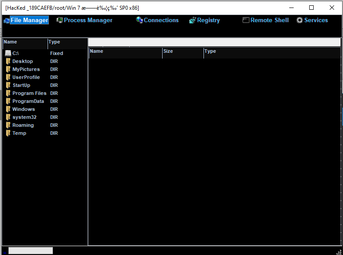Select the C:\ drive icon

[8, 53]
